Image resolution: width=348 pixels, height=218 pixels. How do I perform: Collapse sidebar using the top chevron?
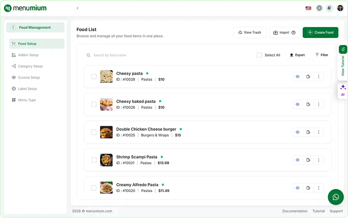tap(77, 8)
